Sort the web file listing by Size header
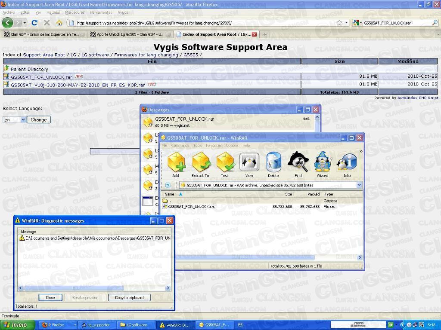Image resolution: width=441 pixels, height=330 pixels. [339, 61]
